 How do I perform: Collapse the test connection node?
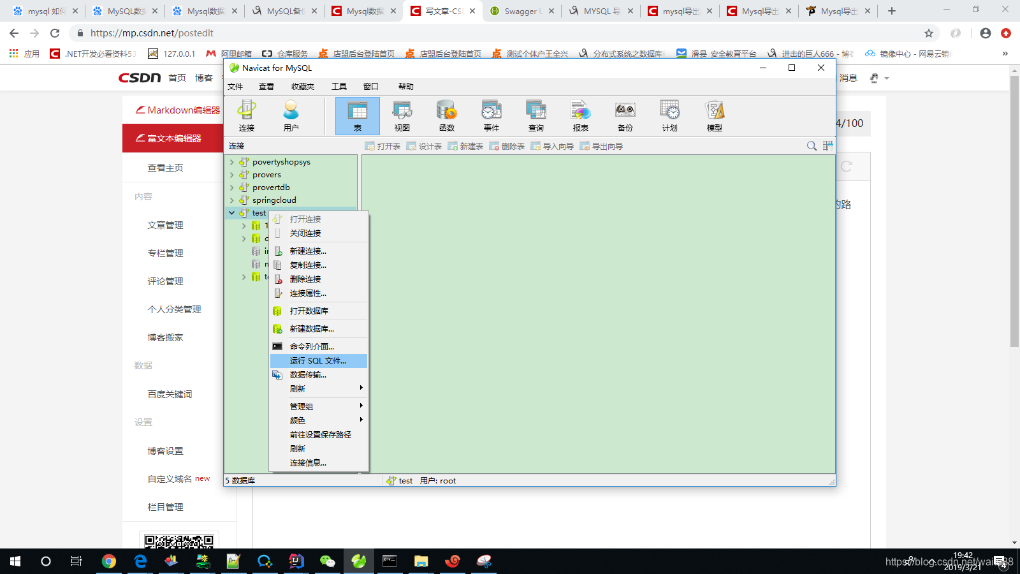tap(232, 213)
